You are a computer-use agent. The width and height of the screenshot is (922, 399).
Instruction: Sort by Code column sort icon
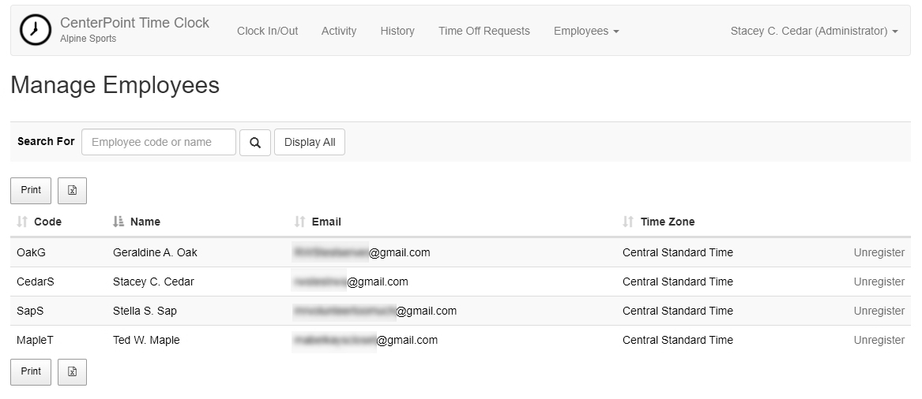click(22, 222)
